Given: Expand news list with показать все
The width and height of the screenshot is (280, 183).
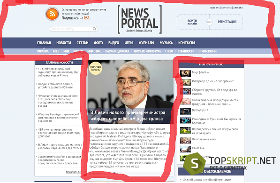Looking at the screenshot, I should pyautogui.click(x=74, y=172).
